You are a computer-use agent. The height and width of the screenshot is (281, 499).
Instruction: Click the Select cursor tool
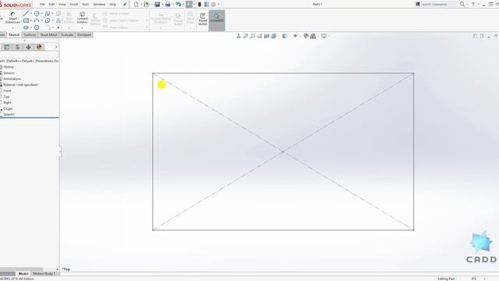(189, 4)
